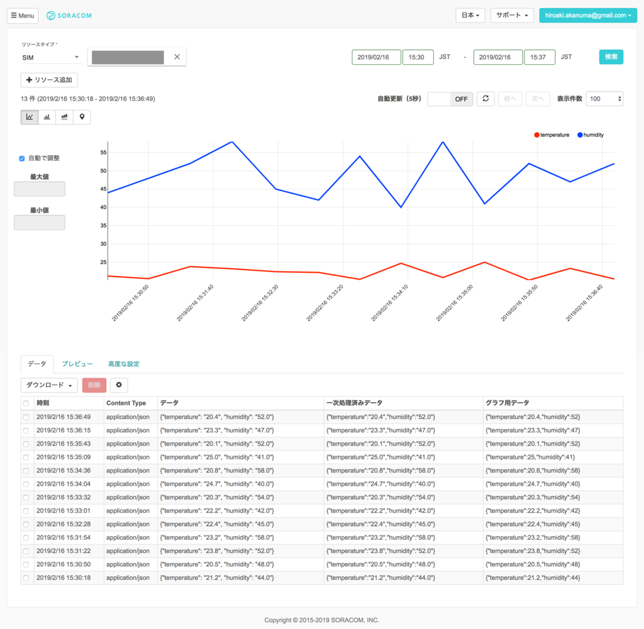
Task: Remove the selected resource with the X
Action: (177, 57)
